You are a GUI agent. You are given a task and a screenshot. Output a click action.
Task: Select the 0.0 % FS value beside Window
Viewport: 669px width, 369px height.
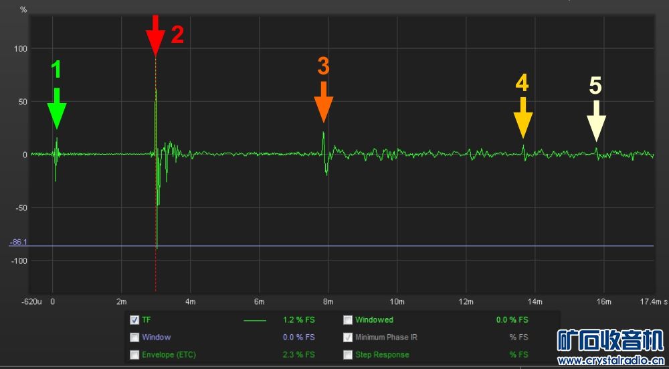point(298,338)
